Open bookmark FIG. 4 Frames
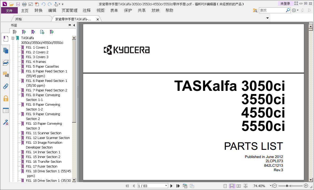314x190 pixels. point(36,62)
